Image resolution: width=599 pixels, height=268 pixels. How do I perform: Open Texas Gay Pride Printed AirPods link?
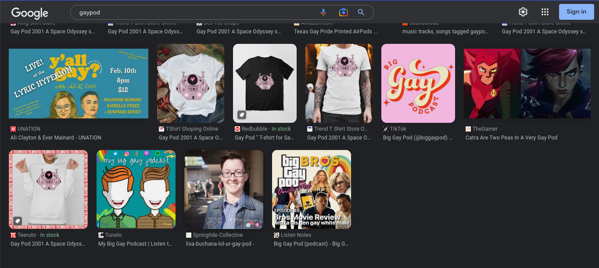tap(336, 32)
